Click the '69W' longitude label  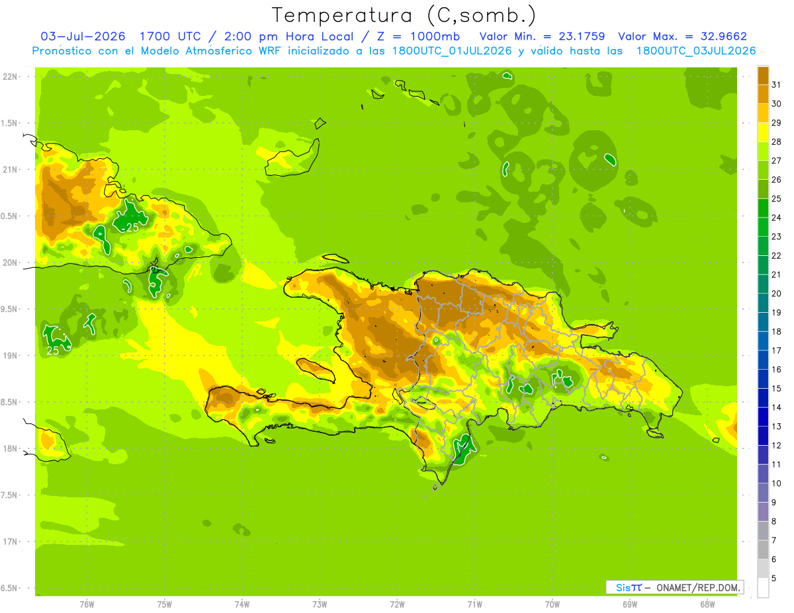coord(630,604)
